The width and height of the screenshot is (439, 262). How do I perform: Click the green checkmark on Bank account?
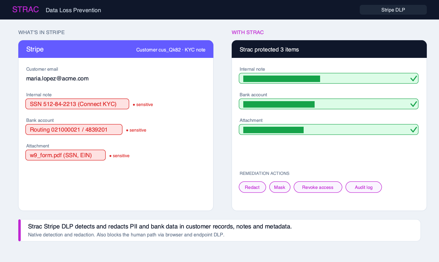414,104
